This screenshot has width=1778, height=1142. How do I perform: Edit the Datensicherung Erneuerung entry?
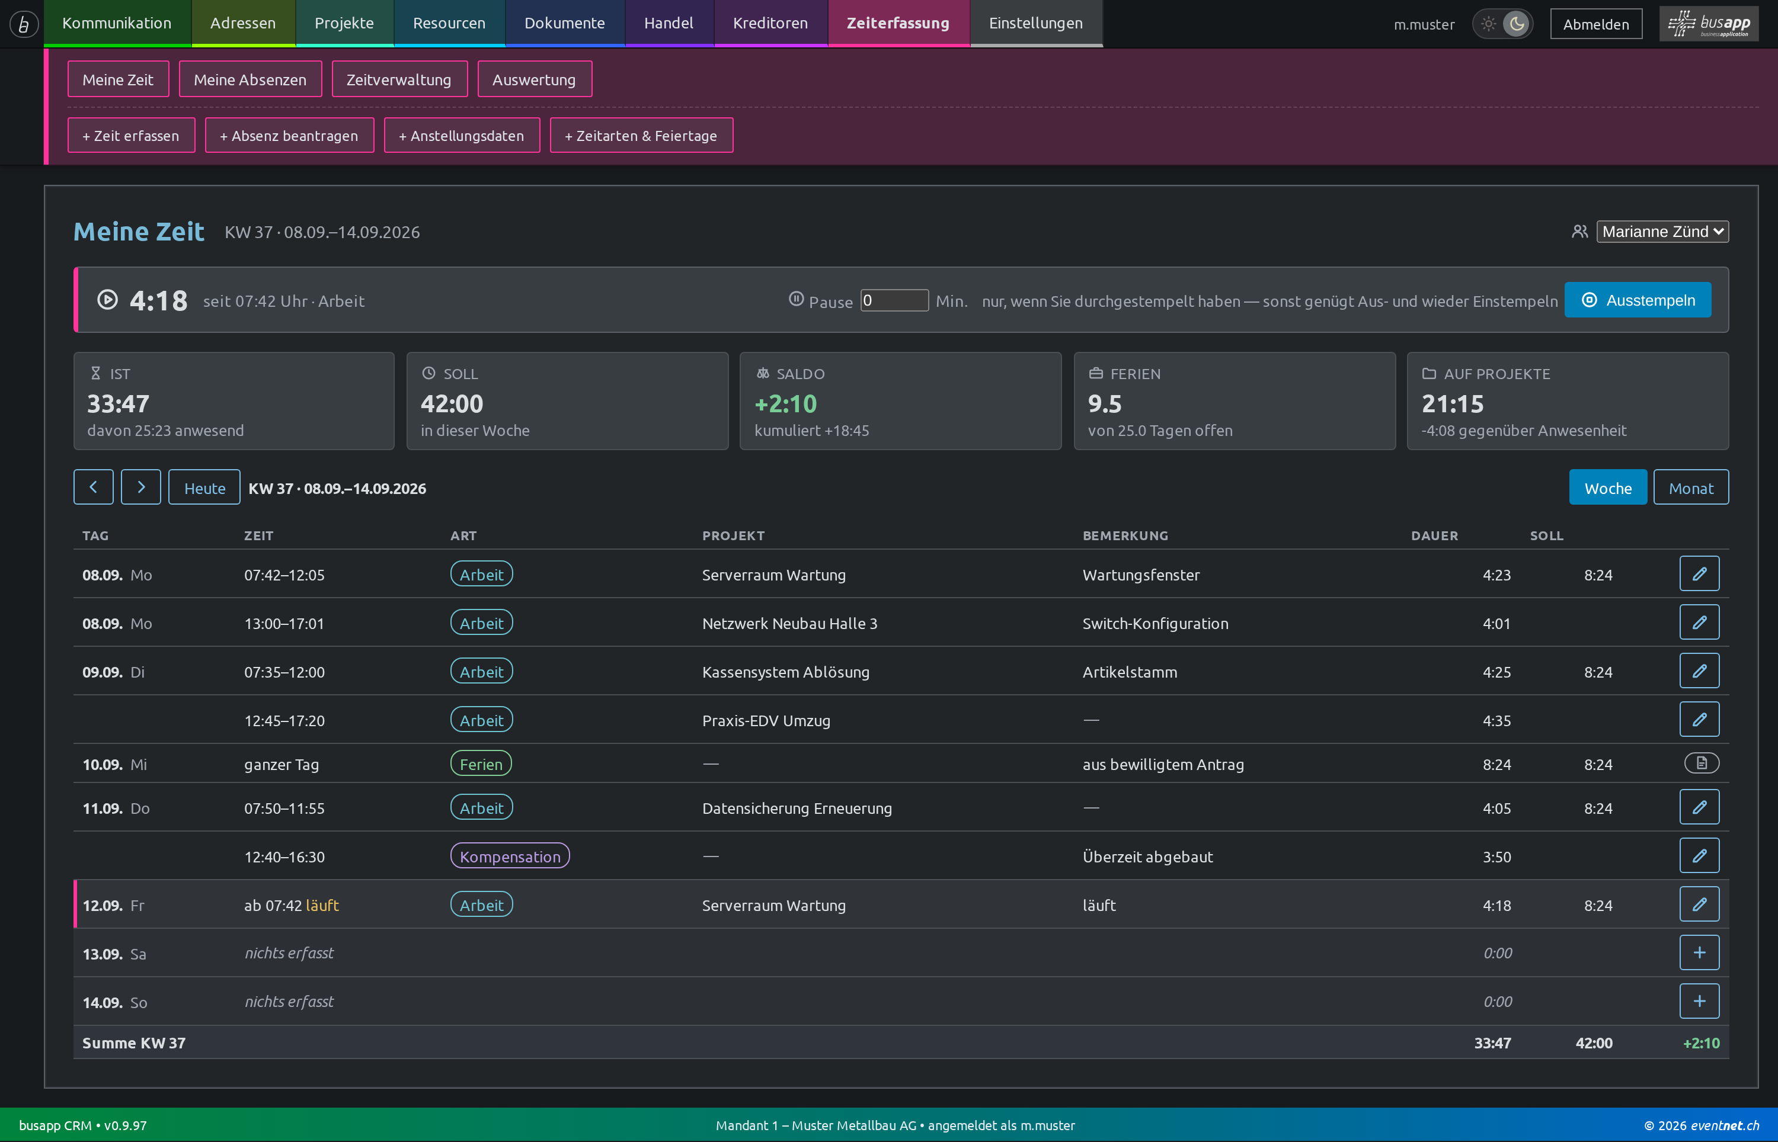pyautogui.click(x=1699, y=807)
